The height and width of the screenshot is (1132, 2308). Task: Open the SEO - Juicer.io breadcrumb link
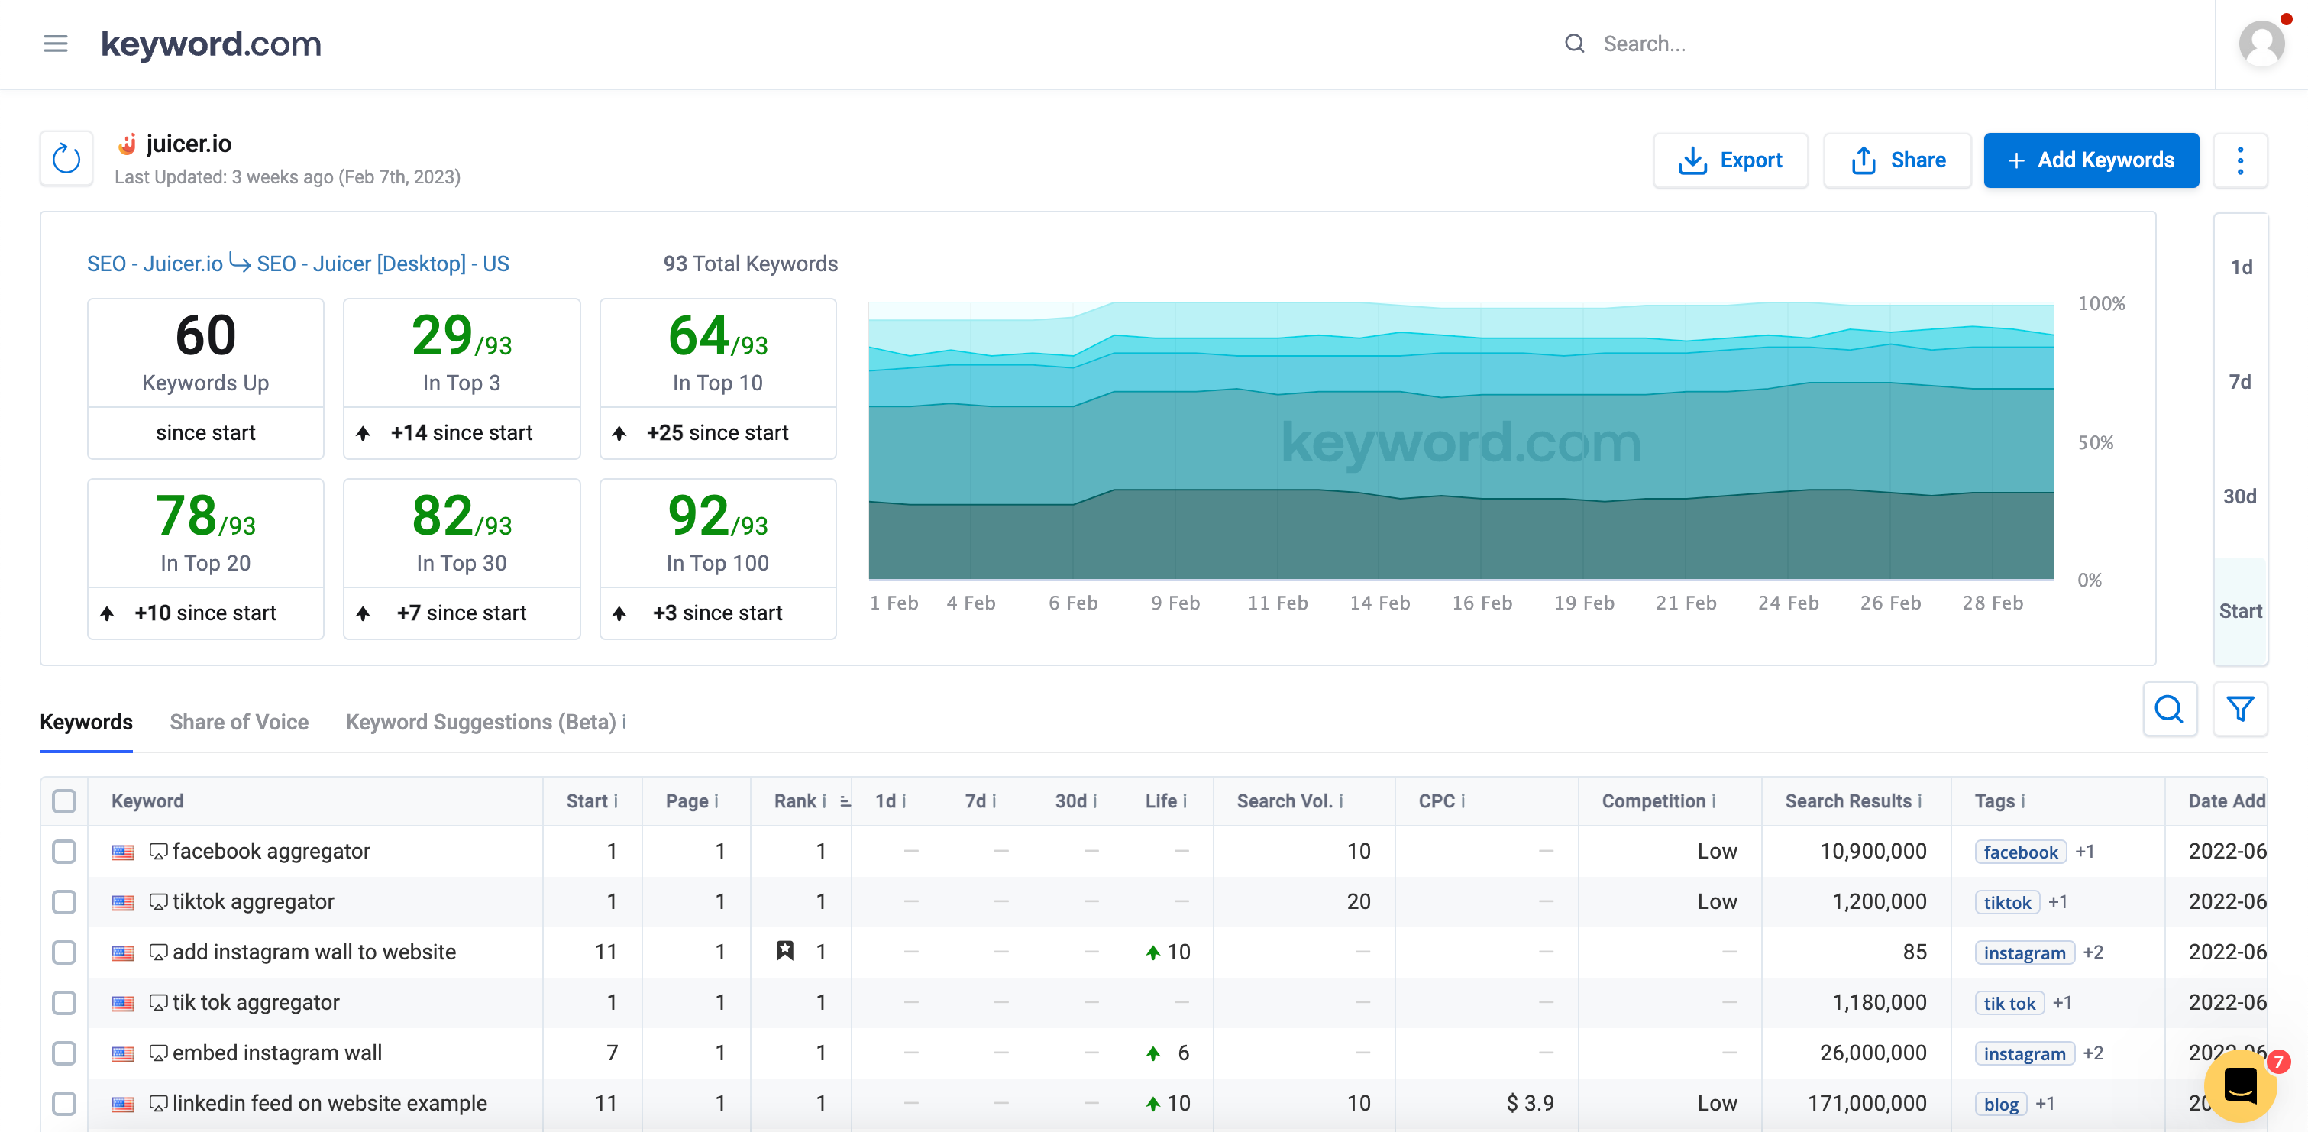(154, 264)
